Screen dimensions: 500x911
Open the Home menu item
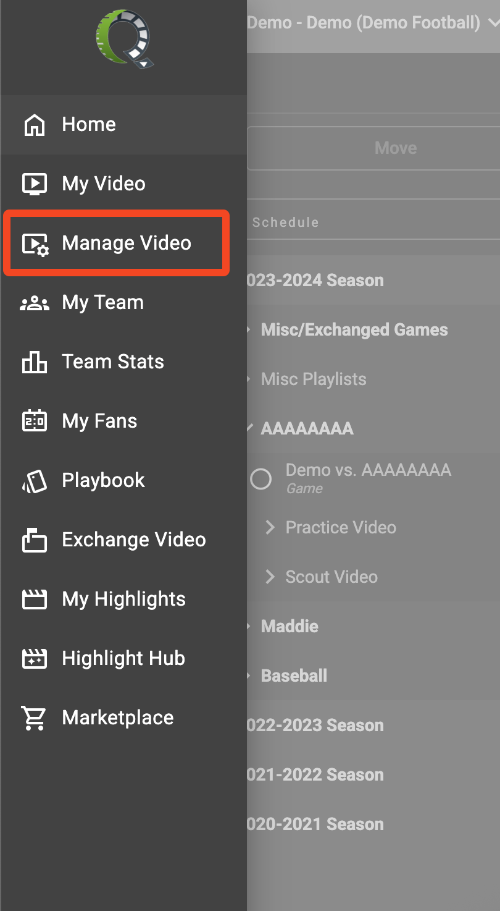123,124
